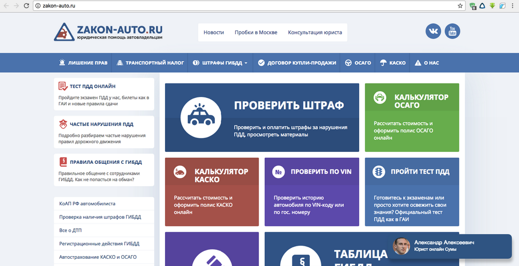Image resolution: width=519 pixels, height=266 pixels.
Task: Click Проверить историю автомобиля по VIN-коду description
Action: click(308, 205)
